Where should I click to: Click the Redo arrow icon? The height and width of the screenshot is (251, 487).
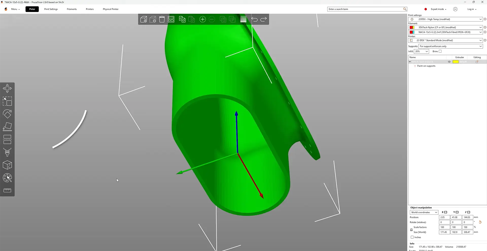tap(264, 19)
